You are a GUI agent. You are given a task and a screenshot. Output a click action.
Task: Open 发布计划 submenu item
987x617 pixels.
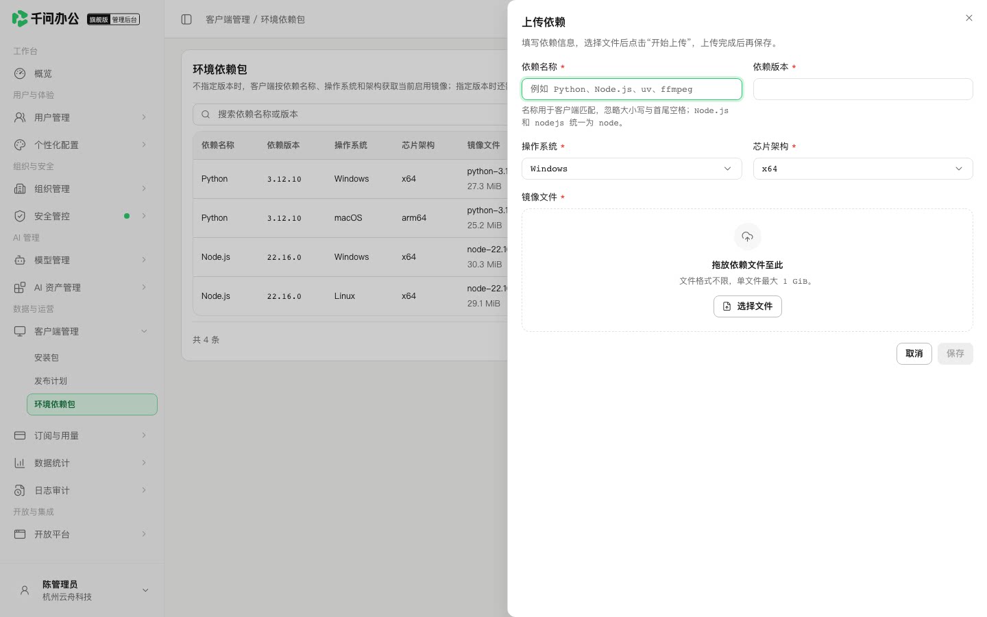92,381
